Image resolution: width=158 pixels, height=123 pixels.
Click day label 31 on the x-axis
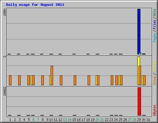(x=148, y=120)
